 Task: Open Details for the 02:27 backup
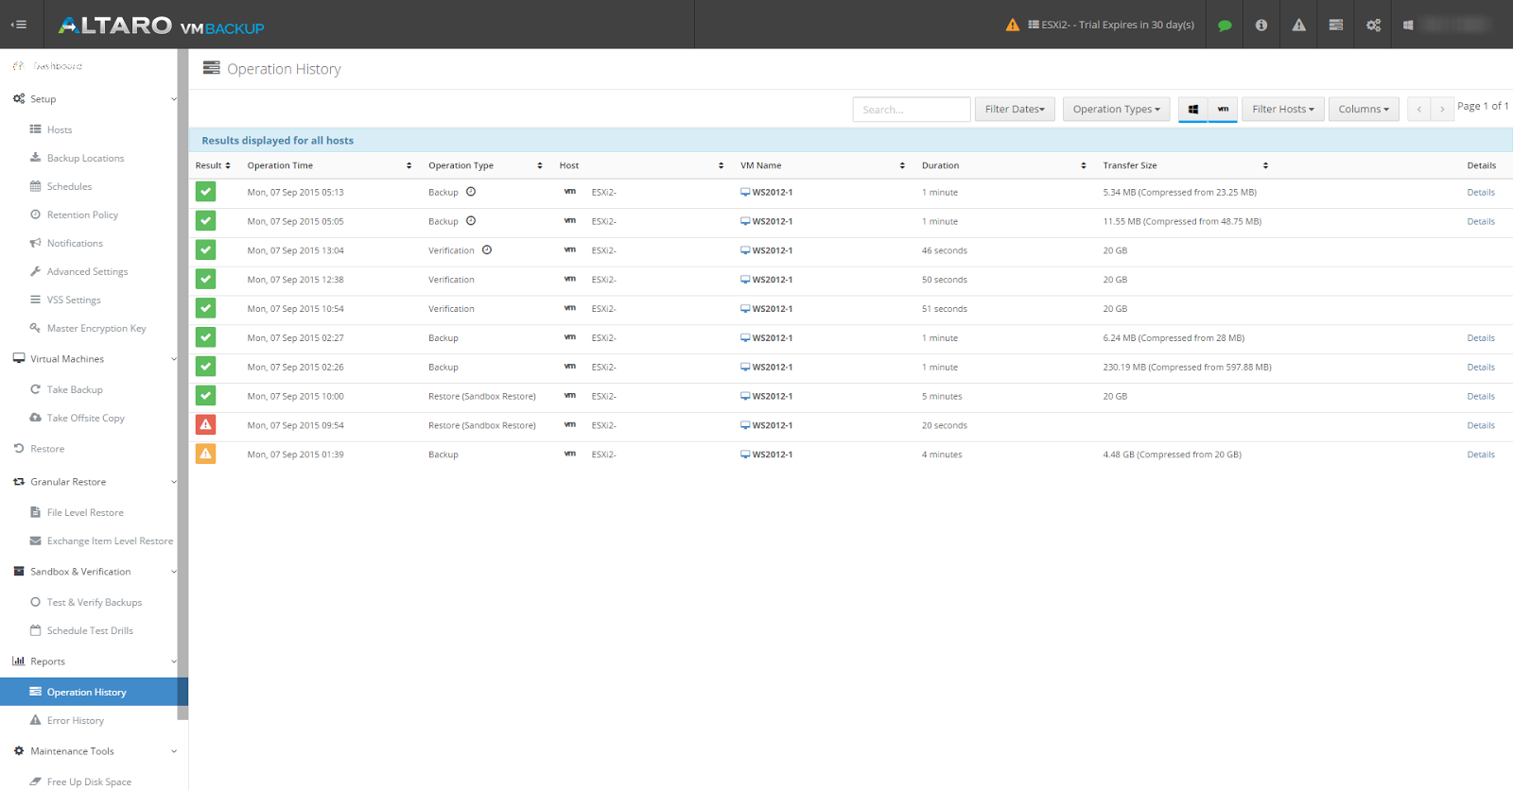(x=1481, y=338)
